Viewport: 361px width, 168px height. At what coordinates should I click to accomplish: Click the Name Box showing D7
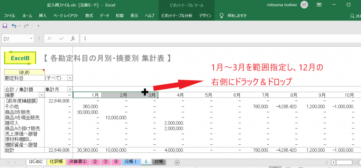[x=15, y=38]
